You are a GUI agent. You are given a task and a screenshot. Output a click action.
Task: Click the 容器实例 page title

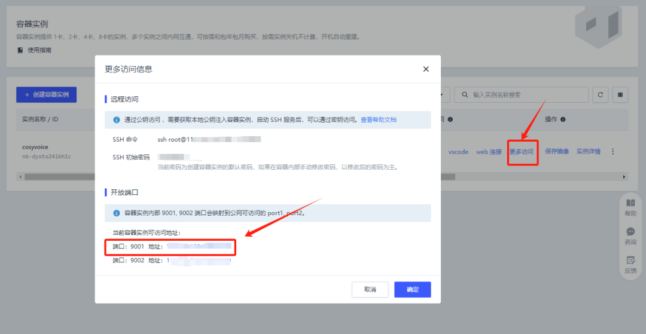click(x=32, y=24)
